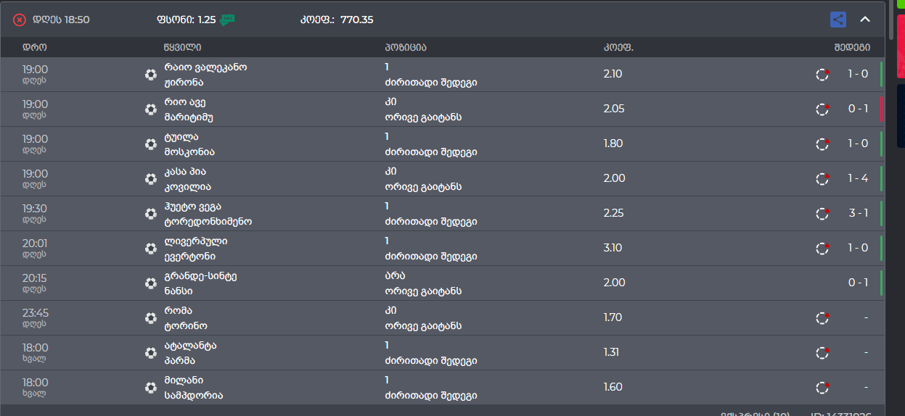Click the შედეგი column header

tap(851, 48)
